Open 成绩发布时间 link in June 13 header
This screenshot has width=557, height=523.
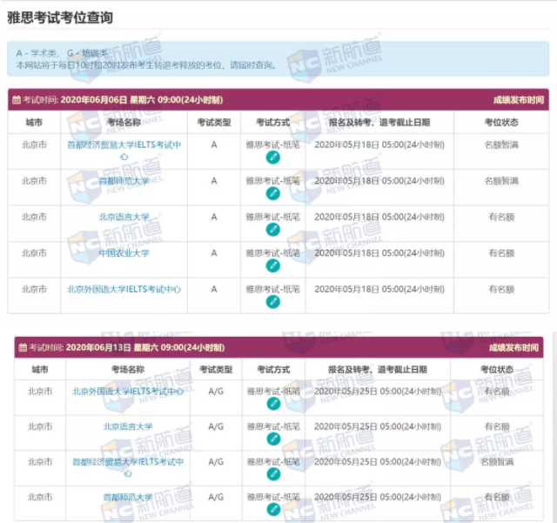click(x=513, y=348)
